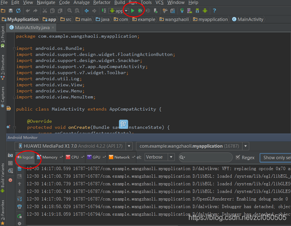This screenshot has height=226, width=291.
Task: Open logcat settings gear icon
Action: [x=19, y=223]
